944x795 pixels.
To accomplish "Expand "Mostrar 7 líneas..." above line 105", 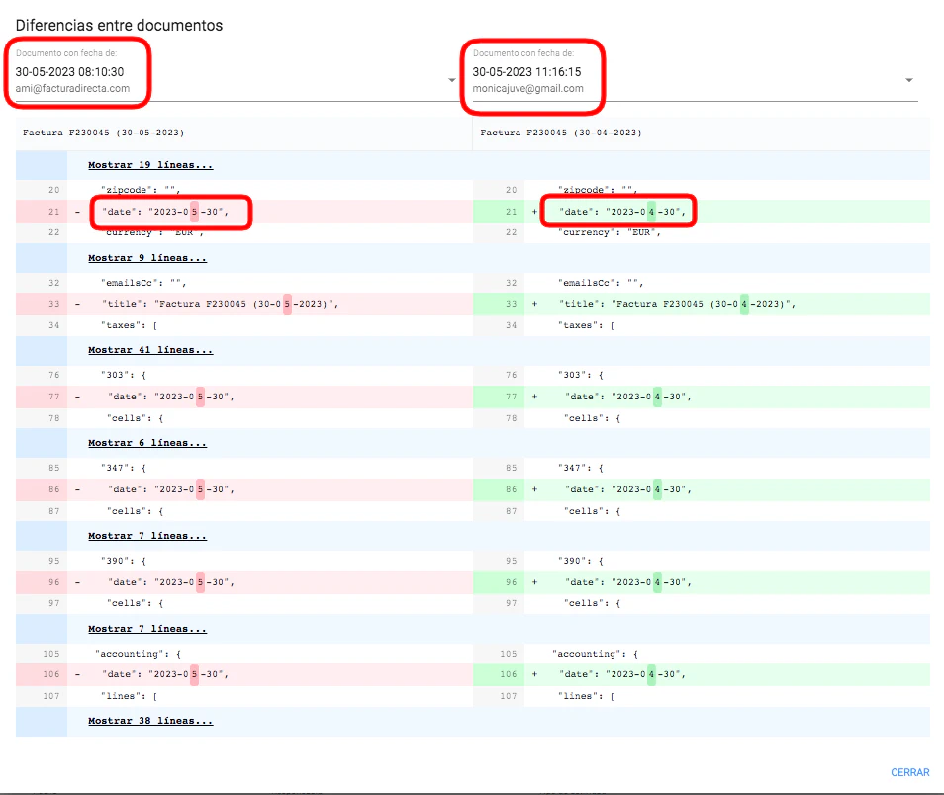I will point(146,629).
